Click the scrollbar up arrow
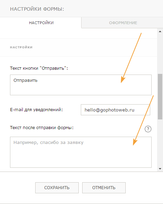The image size is (163, 204). [x=160, y=31]
